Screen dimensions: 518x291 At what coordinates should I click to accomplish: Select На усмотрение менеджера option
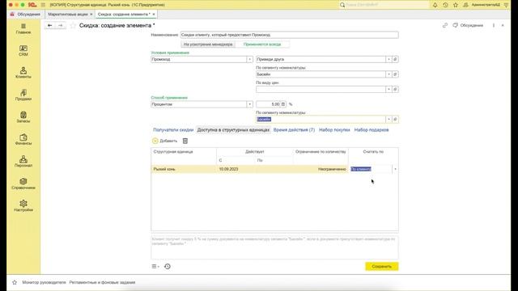click(208, 44)
